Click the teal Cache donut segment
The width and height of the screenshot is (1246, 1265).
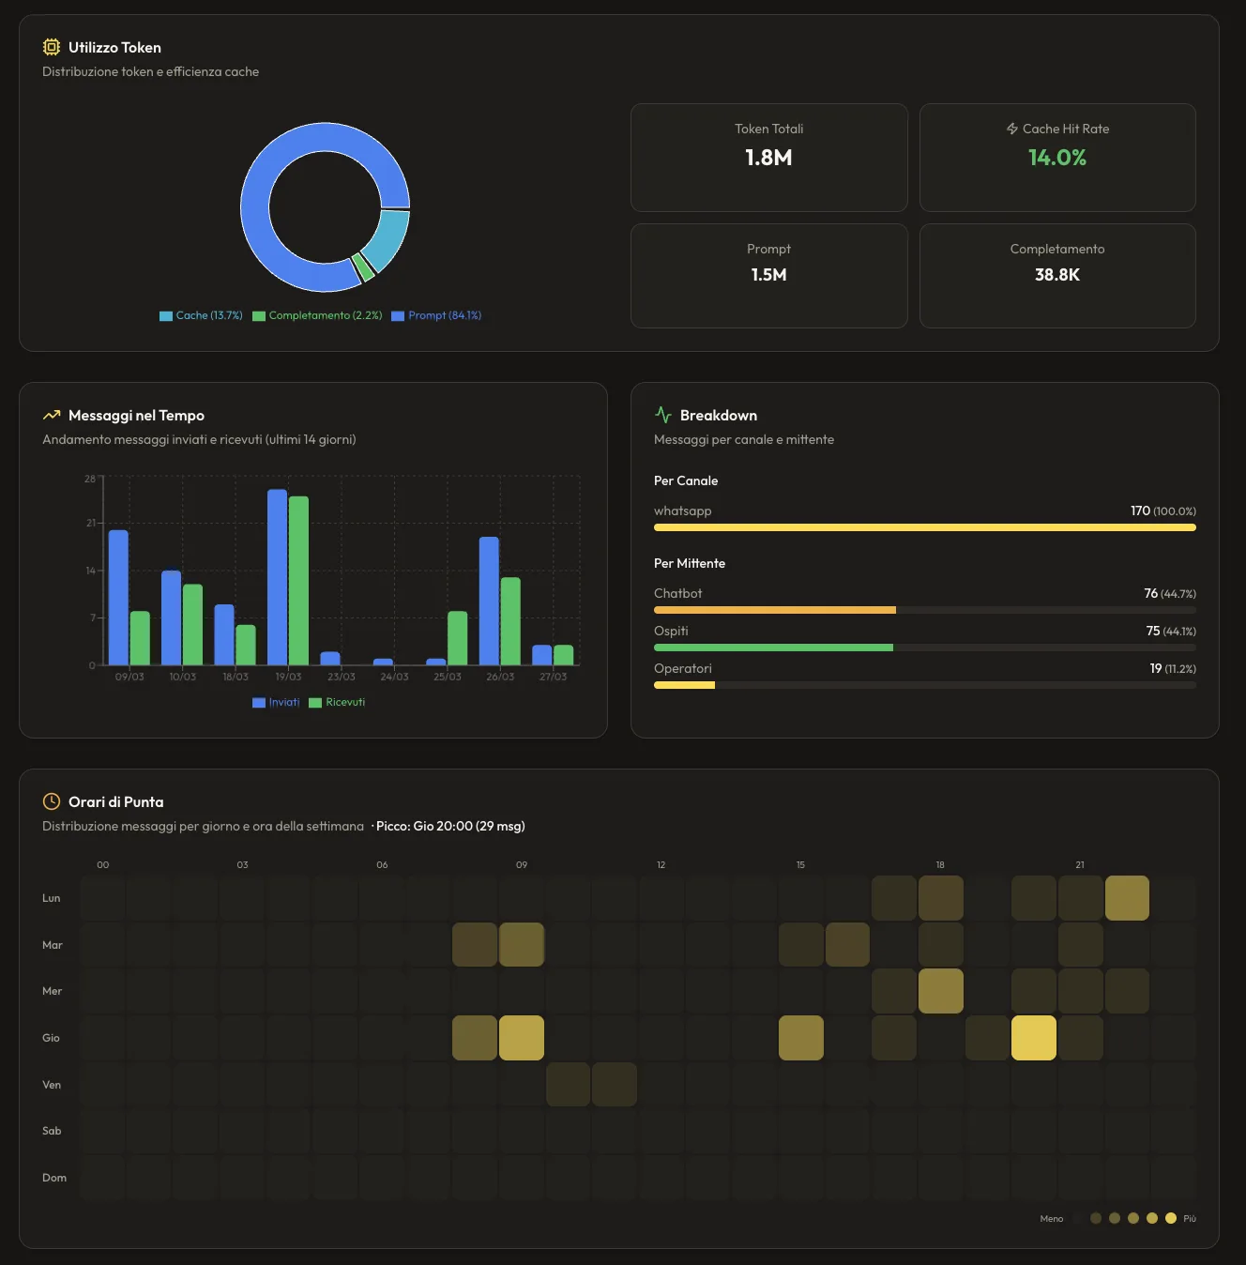(x=388, y=240)
